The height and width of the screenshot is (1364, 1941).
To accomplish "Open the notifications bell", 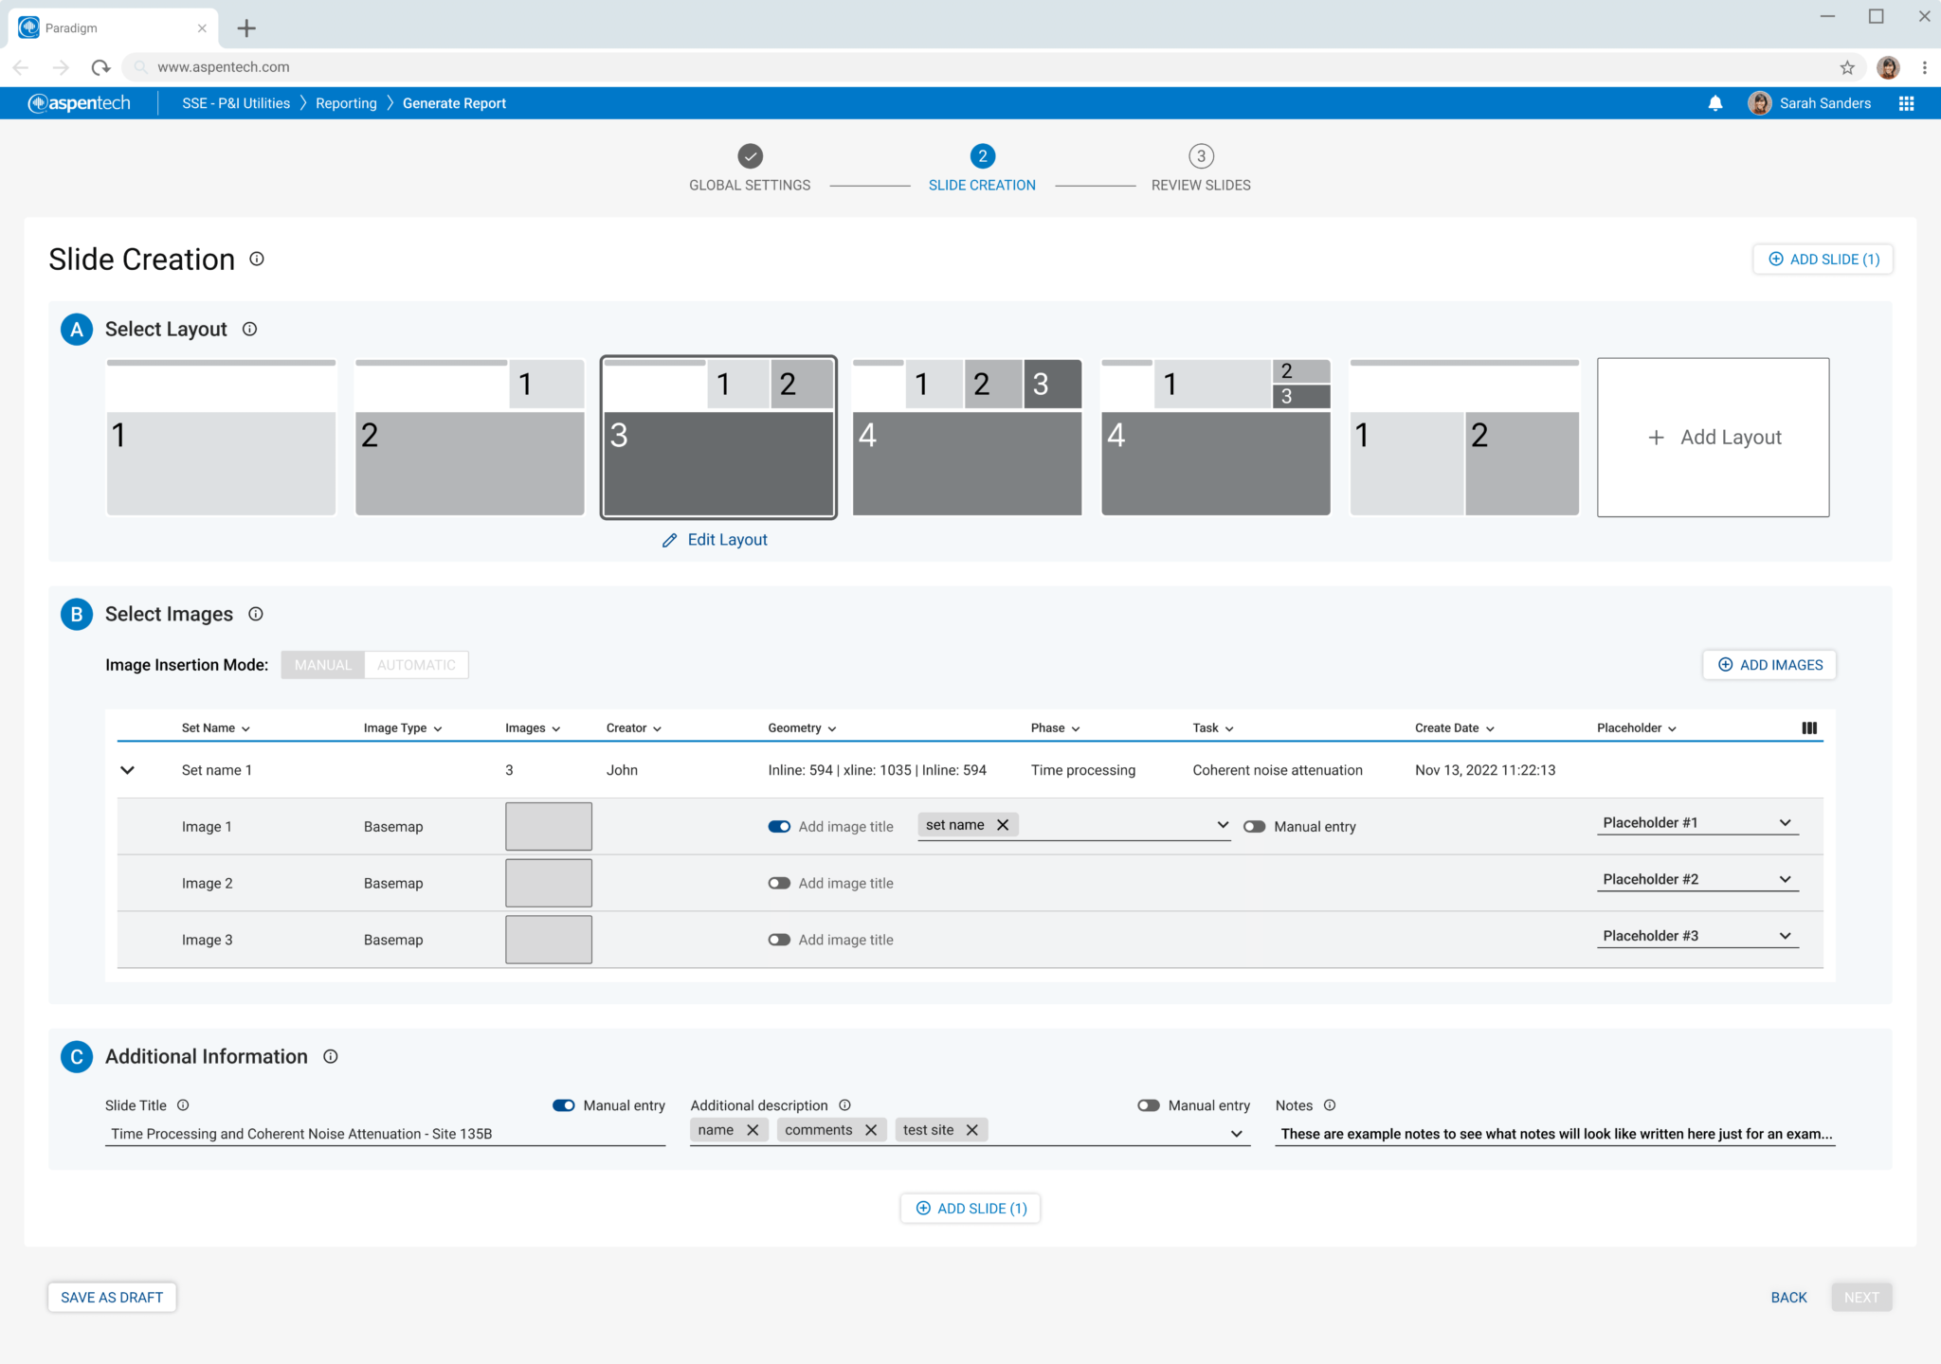I will (x=1714, y=103).
